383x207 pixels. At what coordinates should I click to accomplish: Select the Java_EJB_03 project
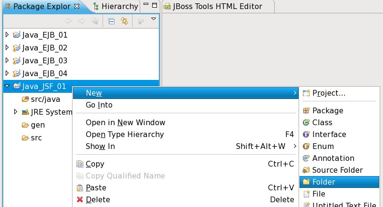[44, 60]
